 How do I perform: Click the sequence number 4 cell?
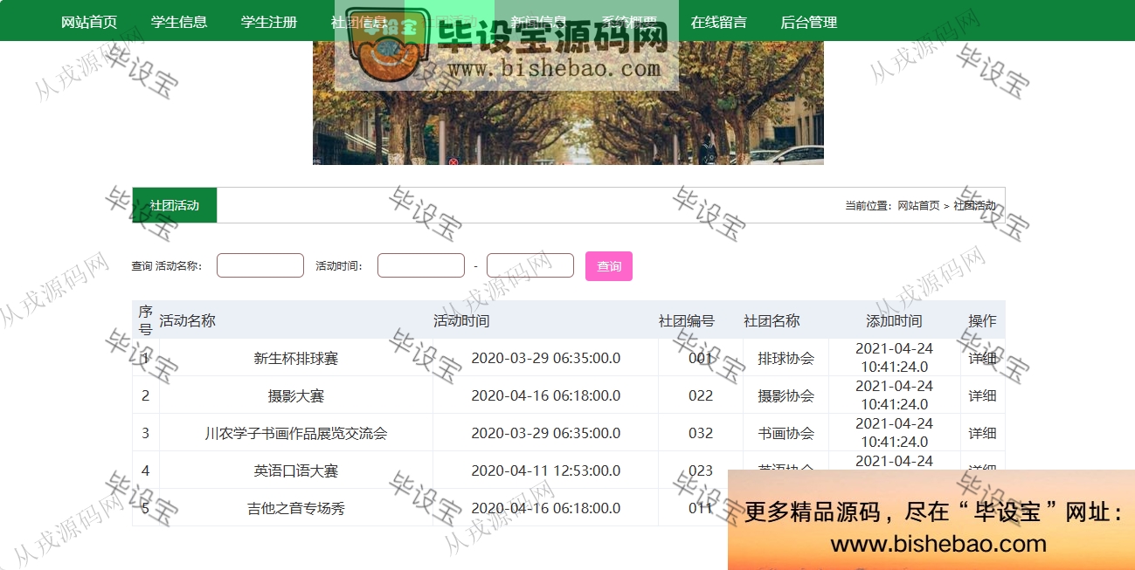coord(146,470)
